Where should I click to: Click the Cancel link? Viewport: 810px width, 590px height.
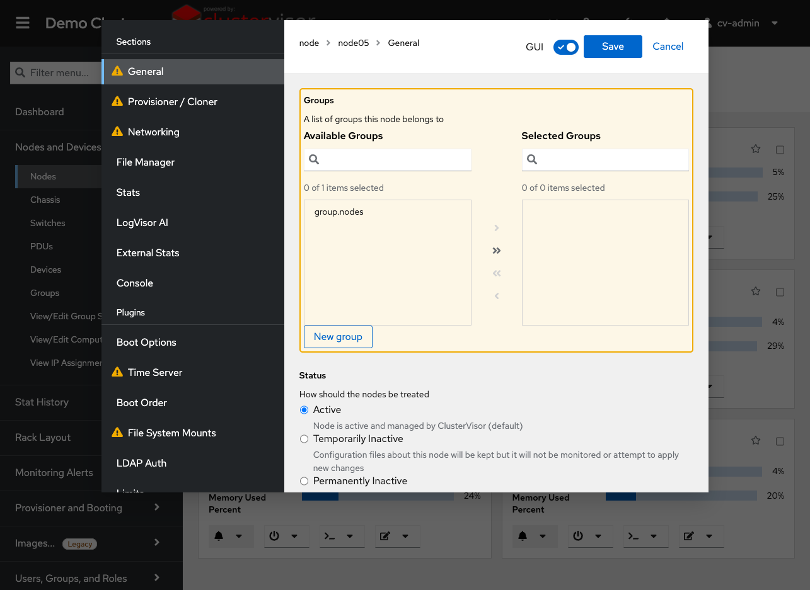(x=668, y=47)
